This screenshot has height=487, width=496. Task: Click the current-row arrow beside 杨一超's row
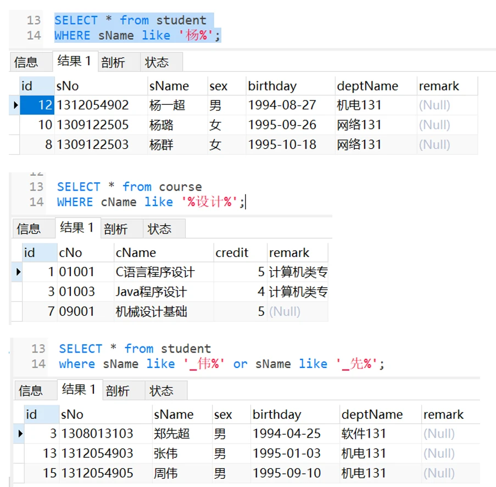coord(15,105)
